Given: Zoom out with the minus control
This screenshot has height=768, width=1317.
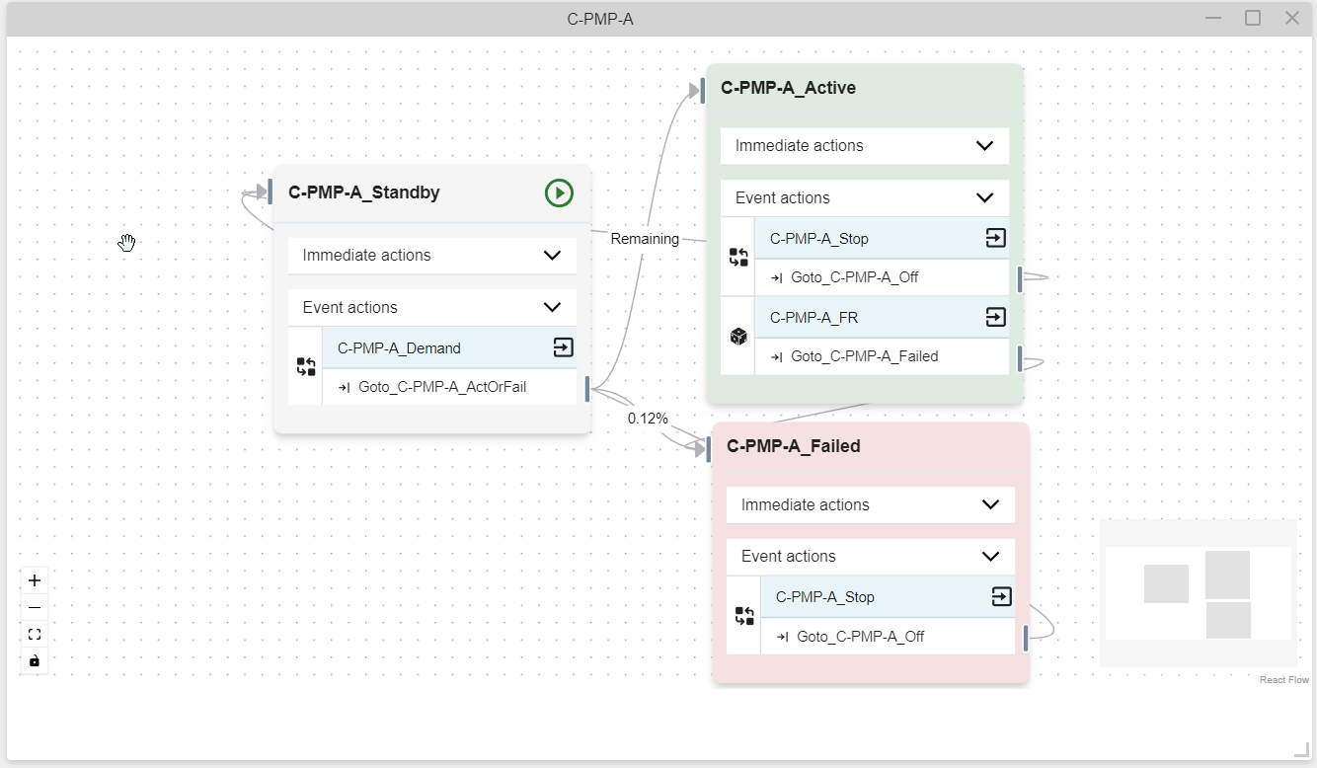Looking at the screenshot, I should coord(35,608).
